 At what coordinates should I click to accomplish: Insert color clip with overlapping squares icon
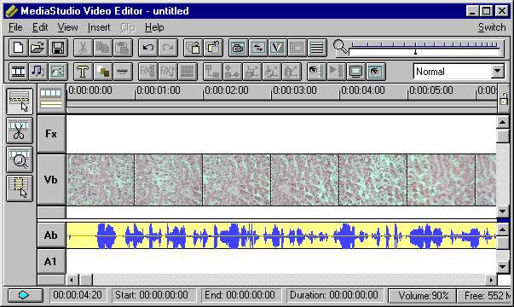click(x=103, y=71)
